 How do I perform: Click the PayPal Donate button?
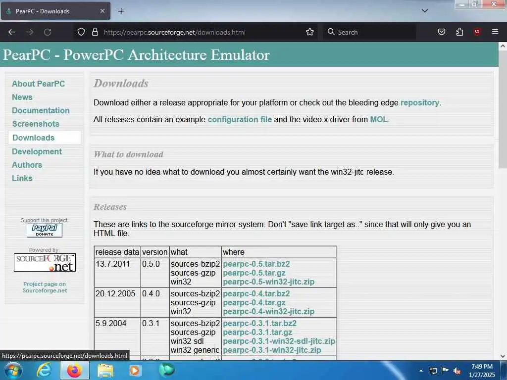[x=45, y=231]
